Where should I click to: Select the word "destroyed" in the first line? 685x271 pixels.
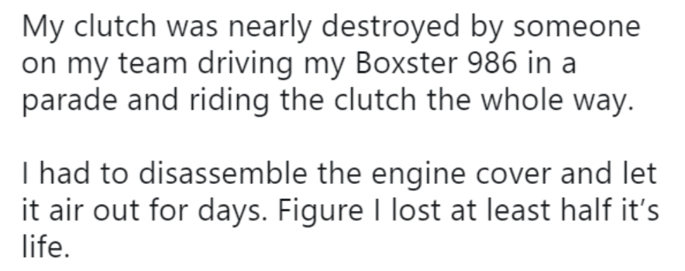click(x=390, y=27)
